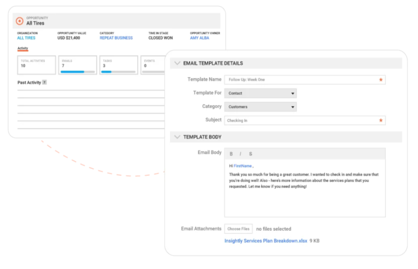
Task: Click the Template Name field with Follow Up: Week One
Action: click(x=304, y=80)
